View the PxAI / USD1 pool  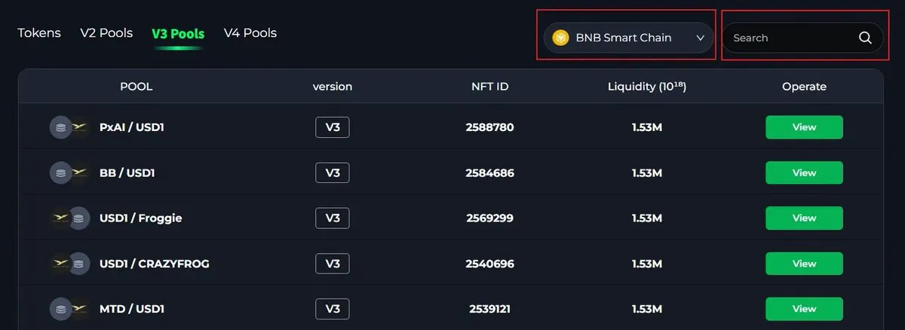pyautogui.click(x=804, y=127)
